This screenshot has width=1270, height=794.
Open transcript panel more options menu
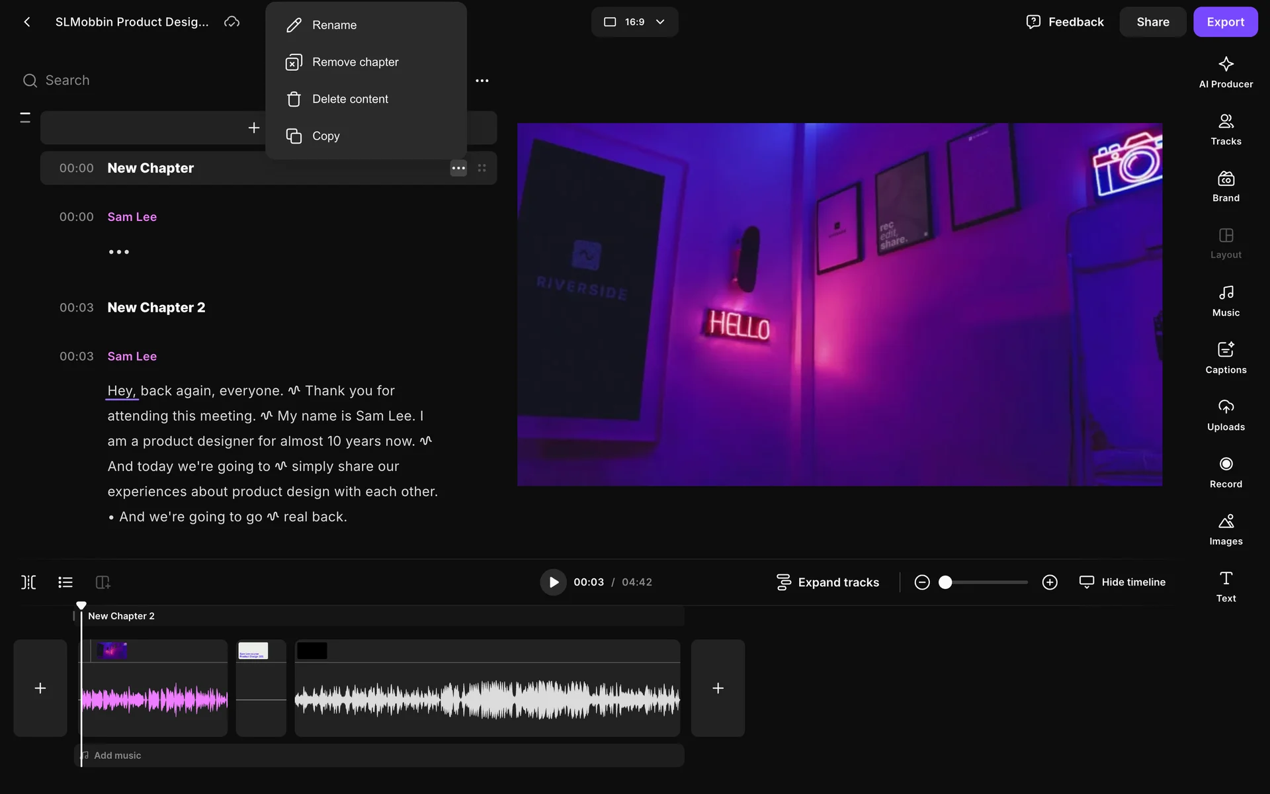click(482, 81)
